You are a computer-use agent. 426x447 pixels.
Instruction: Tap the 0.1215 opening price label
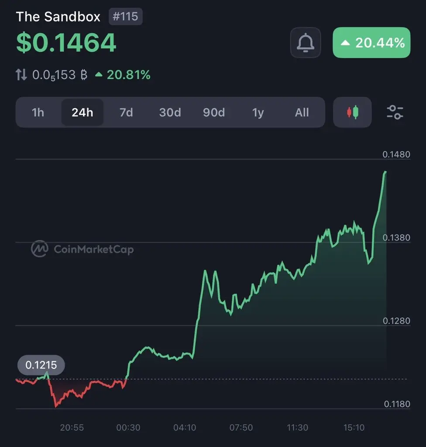pos(41,365)
